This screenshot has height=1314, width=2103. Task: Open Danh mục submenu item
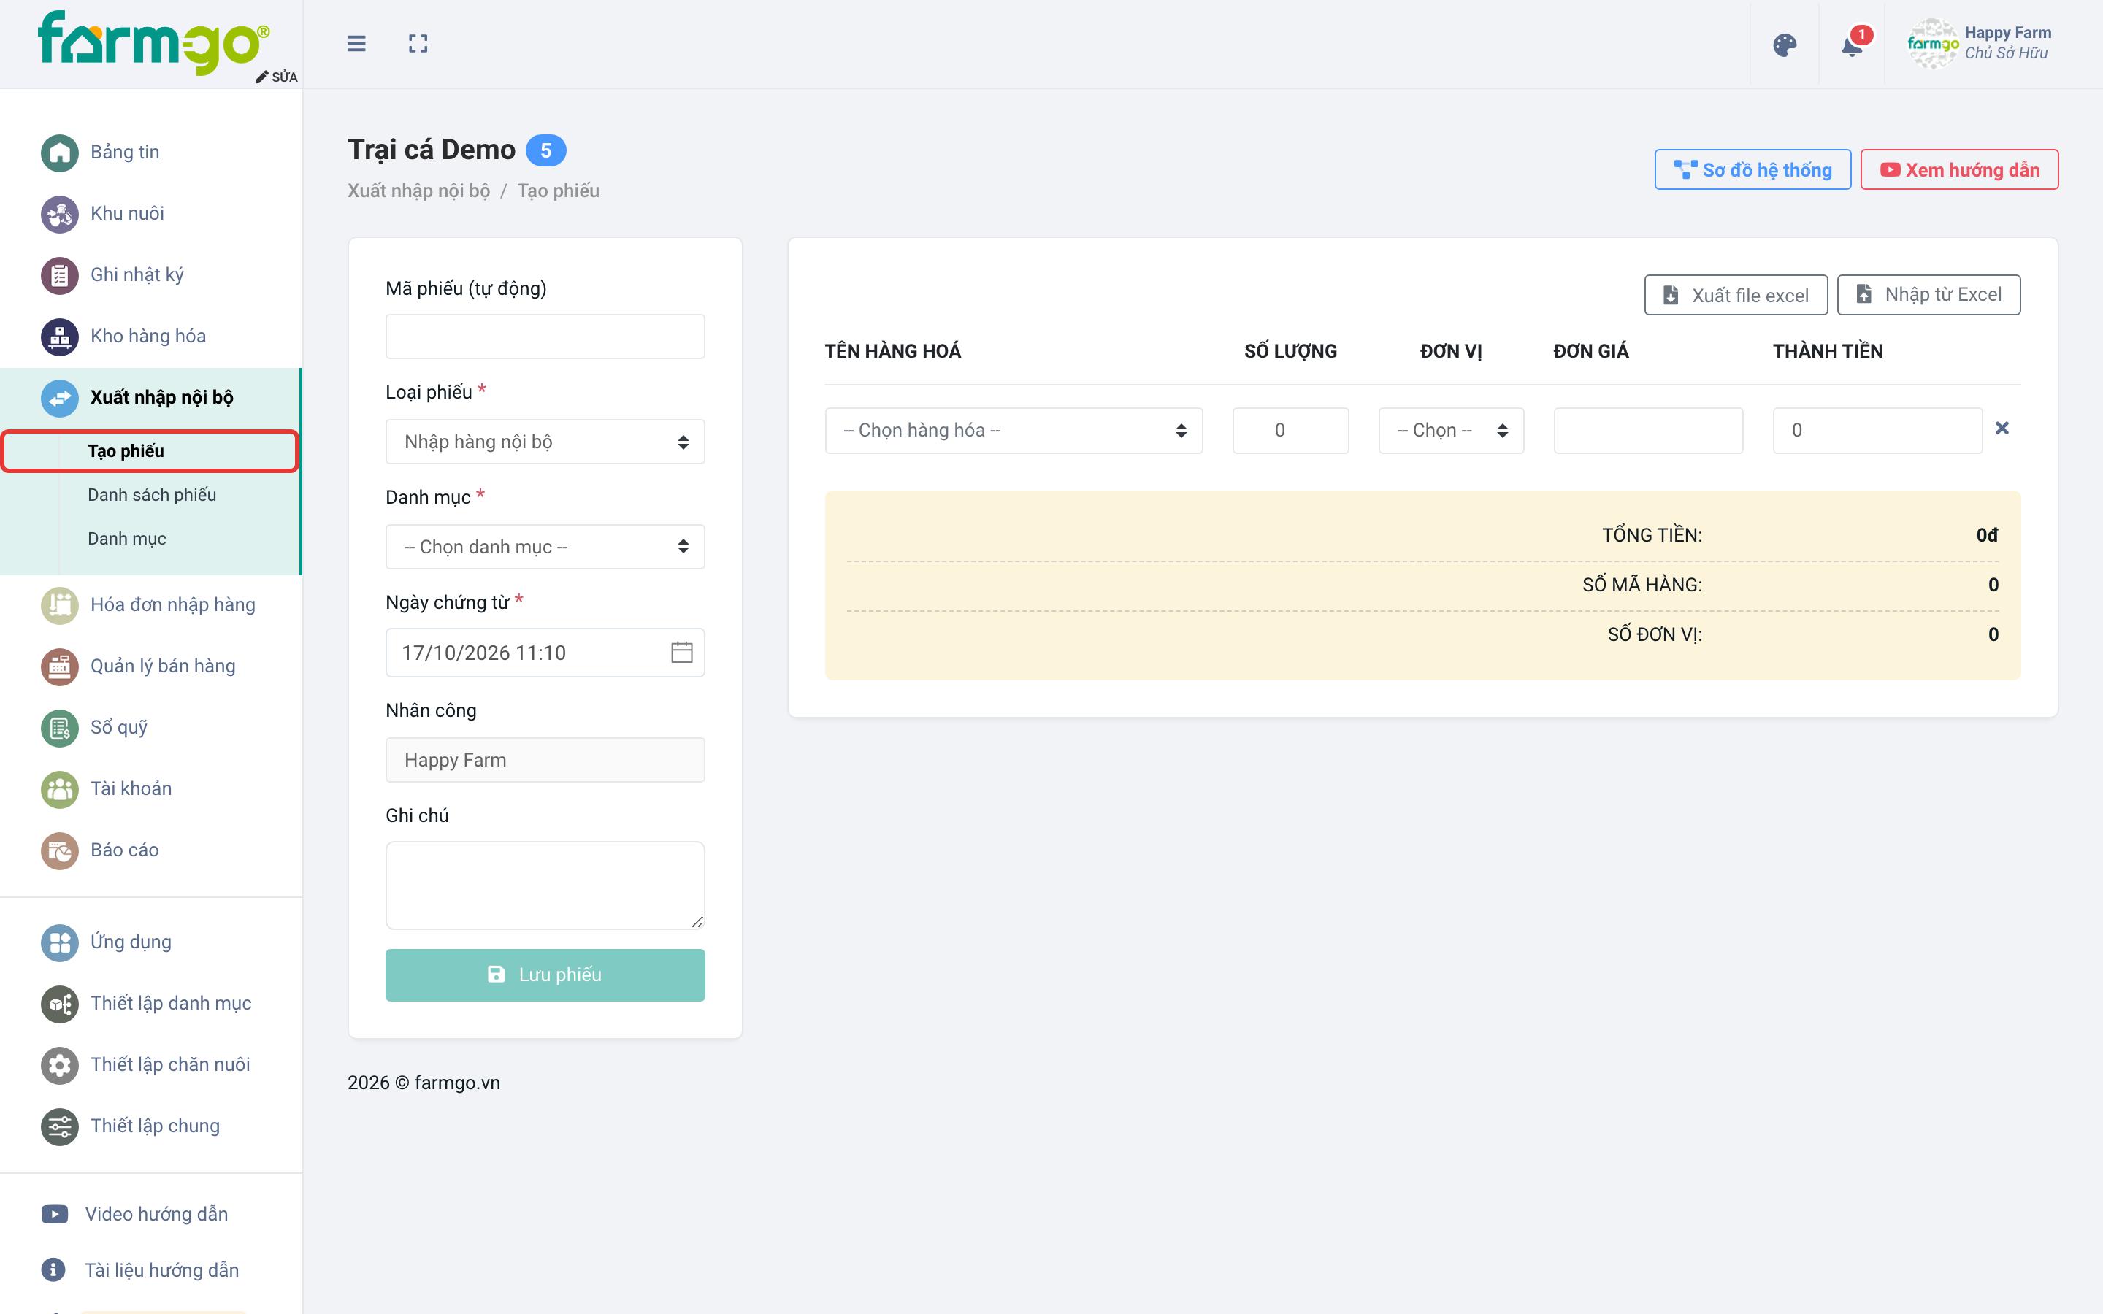[x=127, y=539]
